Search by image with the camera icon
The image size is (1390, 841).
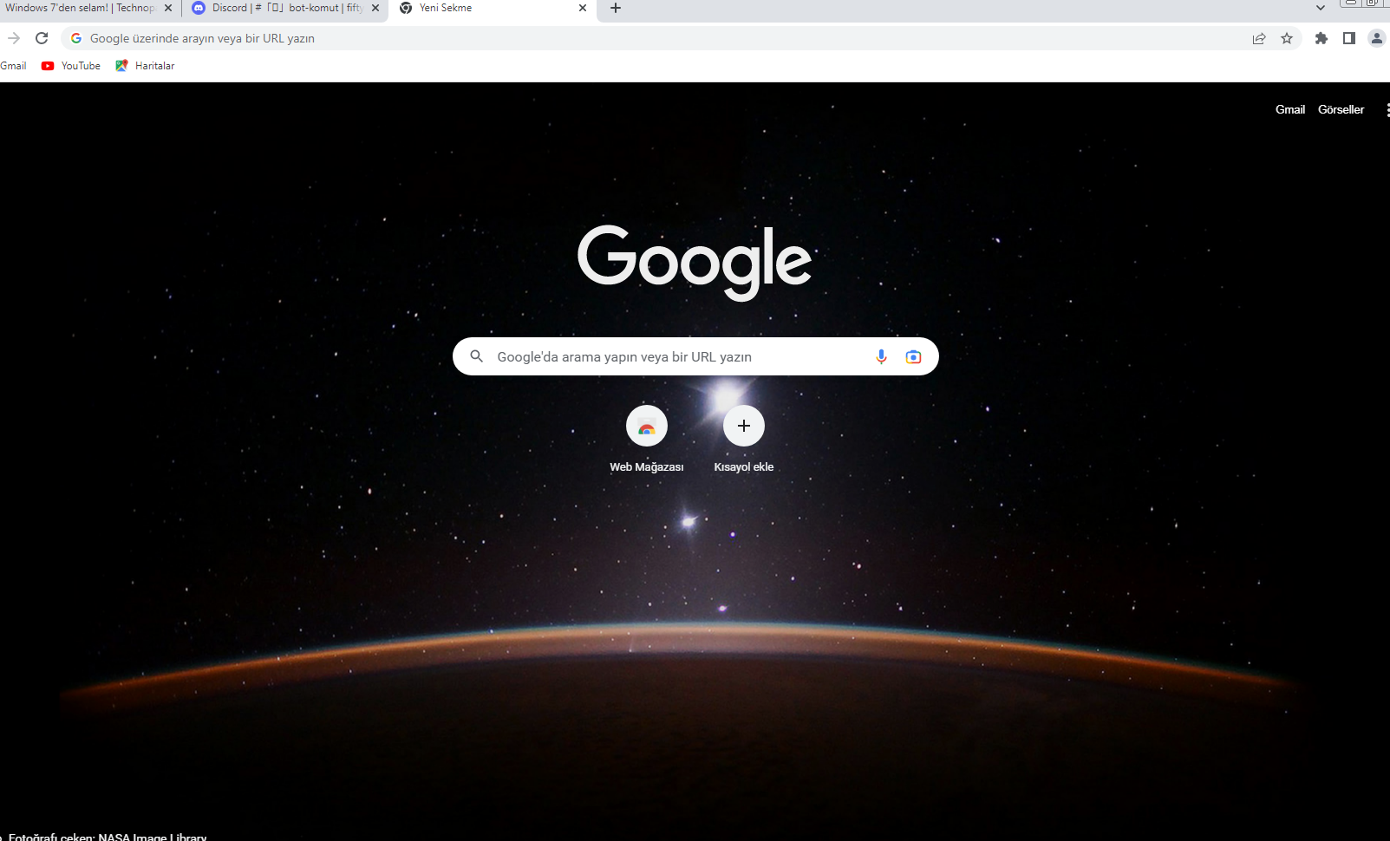point(913,356)
